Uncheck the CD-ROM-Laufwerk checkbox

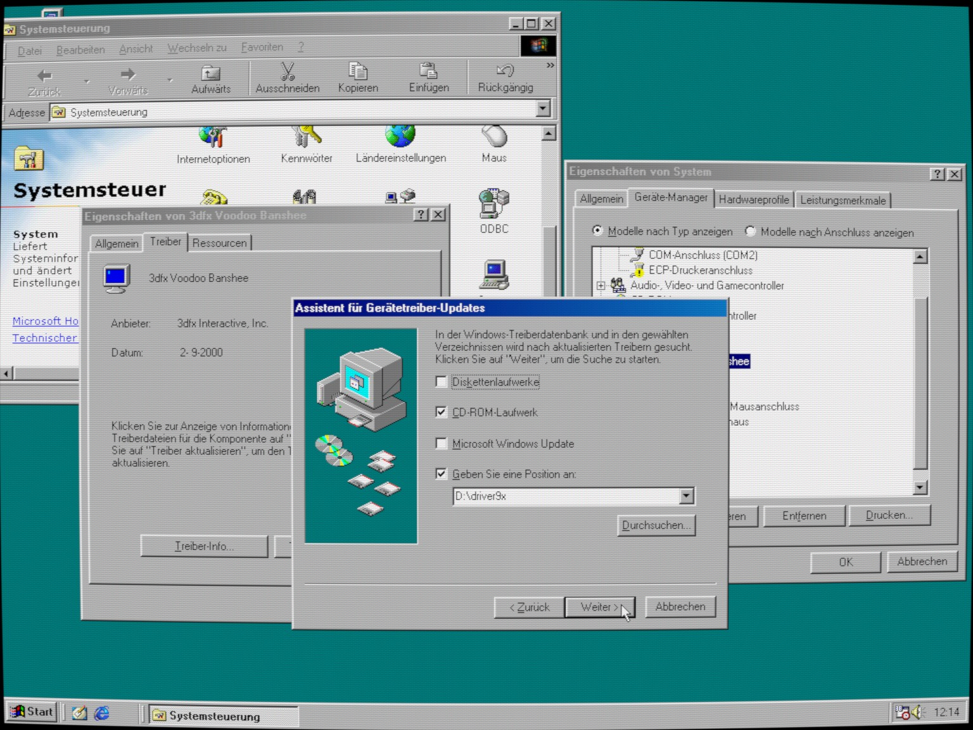pyautogui.click(x=442, y=413)
